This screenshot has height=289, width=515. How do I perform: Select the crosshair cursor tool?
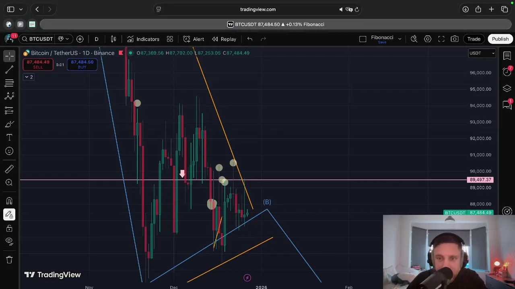point(9,56)
